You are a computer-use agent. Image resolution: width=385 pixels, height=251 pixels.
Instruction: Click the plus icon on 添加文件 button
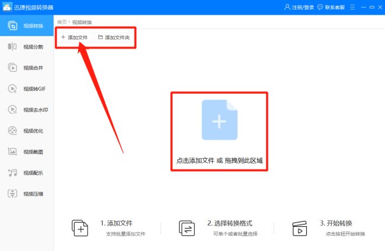[x=63, y=37]
